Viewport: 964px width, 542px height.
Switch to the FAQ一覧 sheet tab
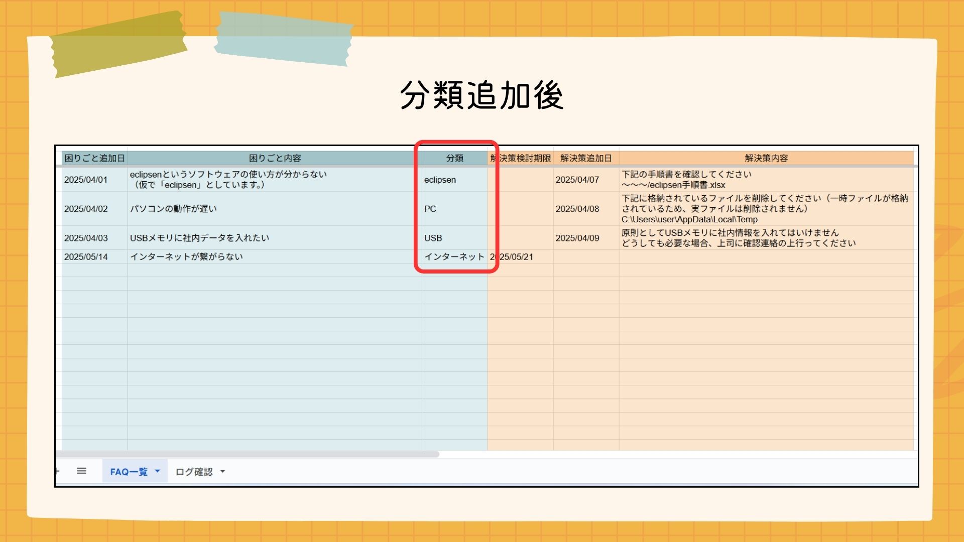pyautogui.click(x=129, y=472)
